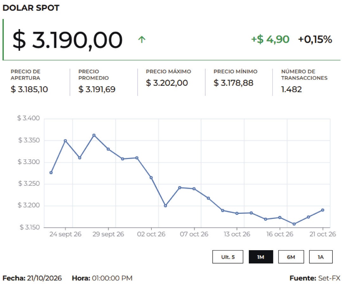Click the 13 oct 26 axis date
Image resolution: width=342 pixels, height=285 pixels.
[x=237, y=234]
